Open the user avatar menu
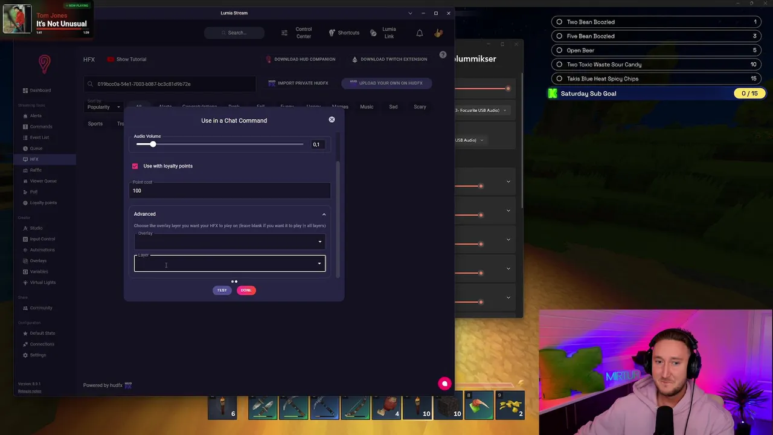The image size is (773, 435). [x=438, y=33]
